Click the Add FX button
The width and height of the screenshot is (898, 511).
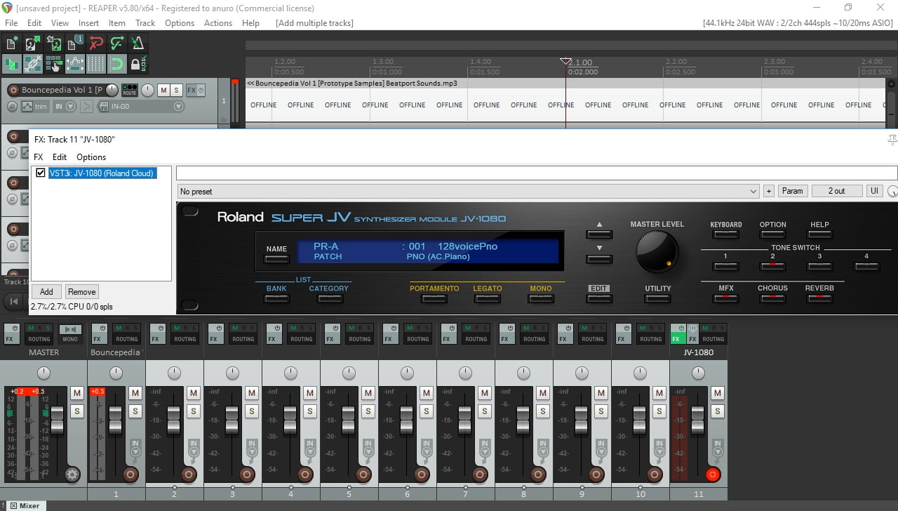(46, 292)
